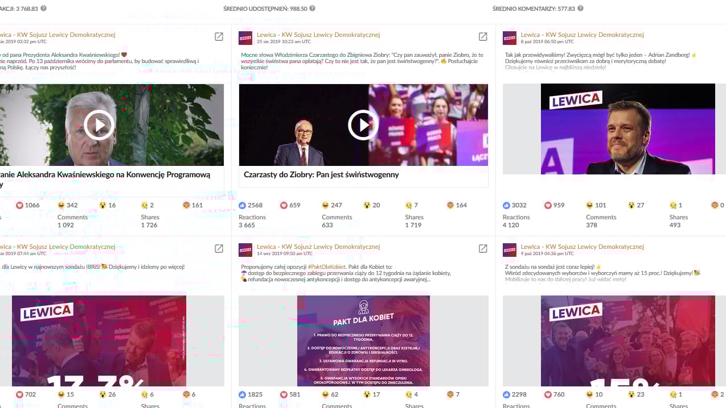The image size is (726, 408).
Task: Click angry reaction icon showing 164
Action: tap(450, 205)
